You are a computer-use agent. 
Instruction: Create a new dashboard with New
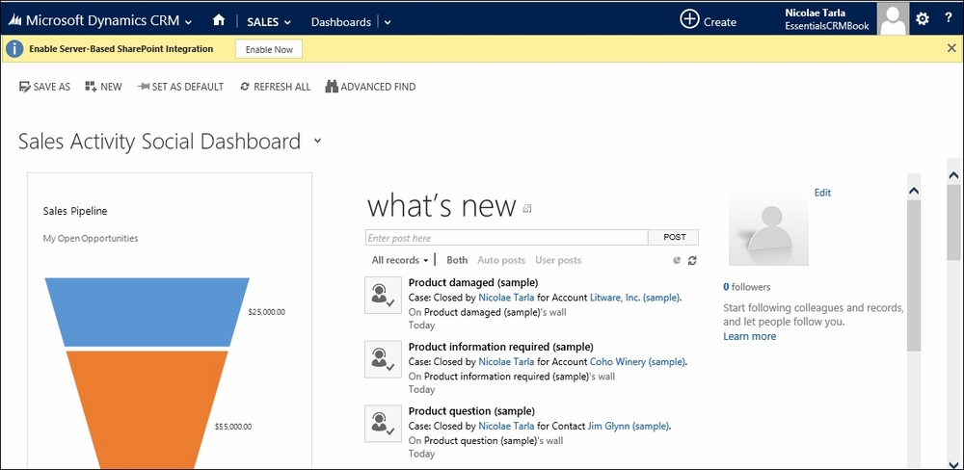click(x=104, y=87)
